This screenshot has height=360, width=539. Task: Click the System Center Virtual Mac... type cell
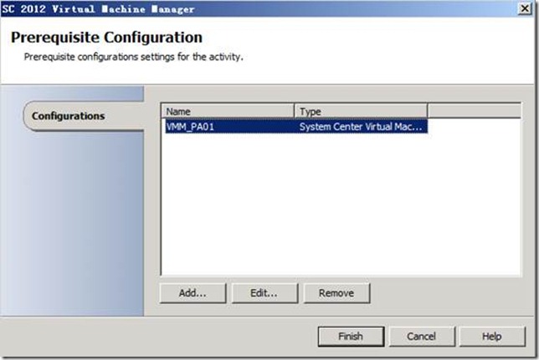point(361,127)
